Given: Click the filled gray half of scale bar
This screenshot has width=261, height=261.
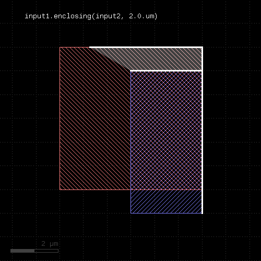Looking at the screenshot, I should pyautogui.click(x=22, y=251).
